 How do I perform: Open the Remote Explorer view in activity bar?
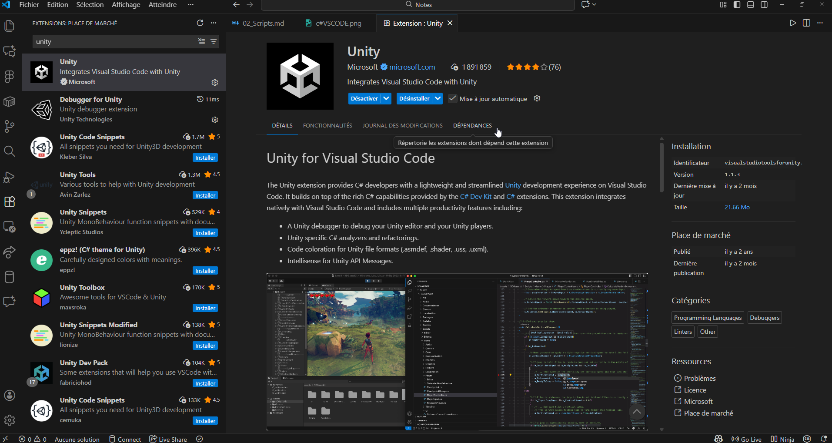(9, 227)
